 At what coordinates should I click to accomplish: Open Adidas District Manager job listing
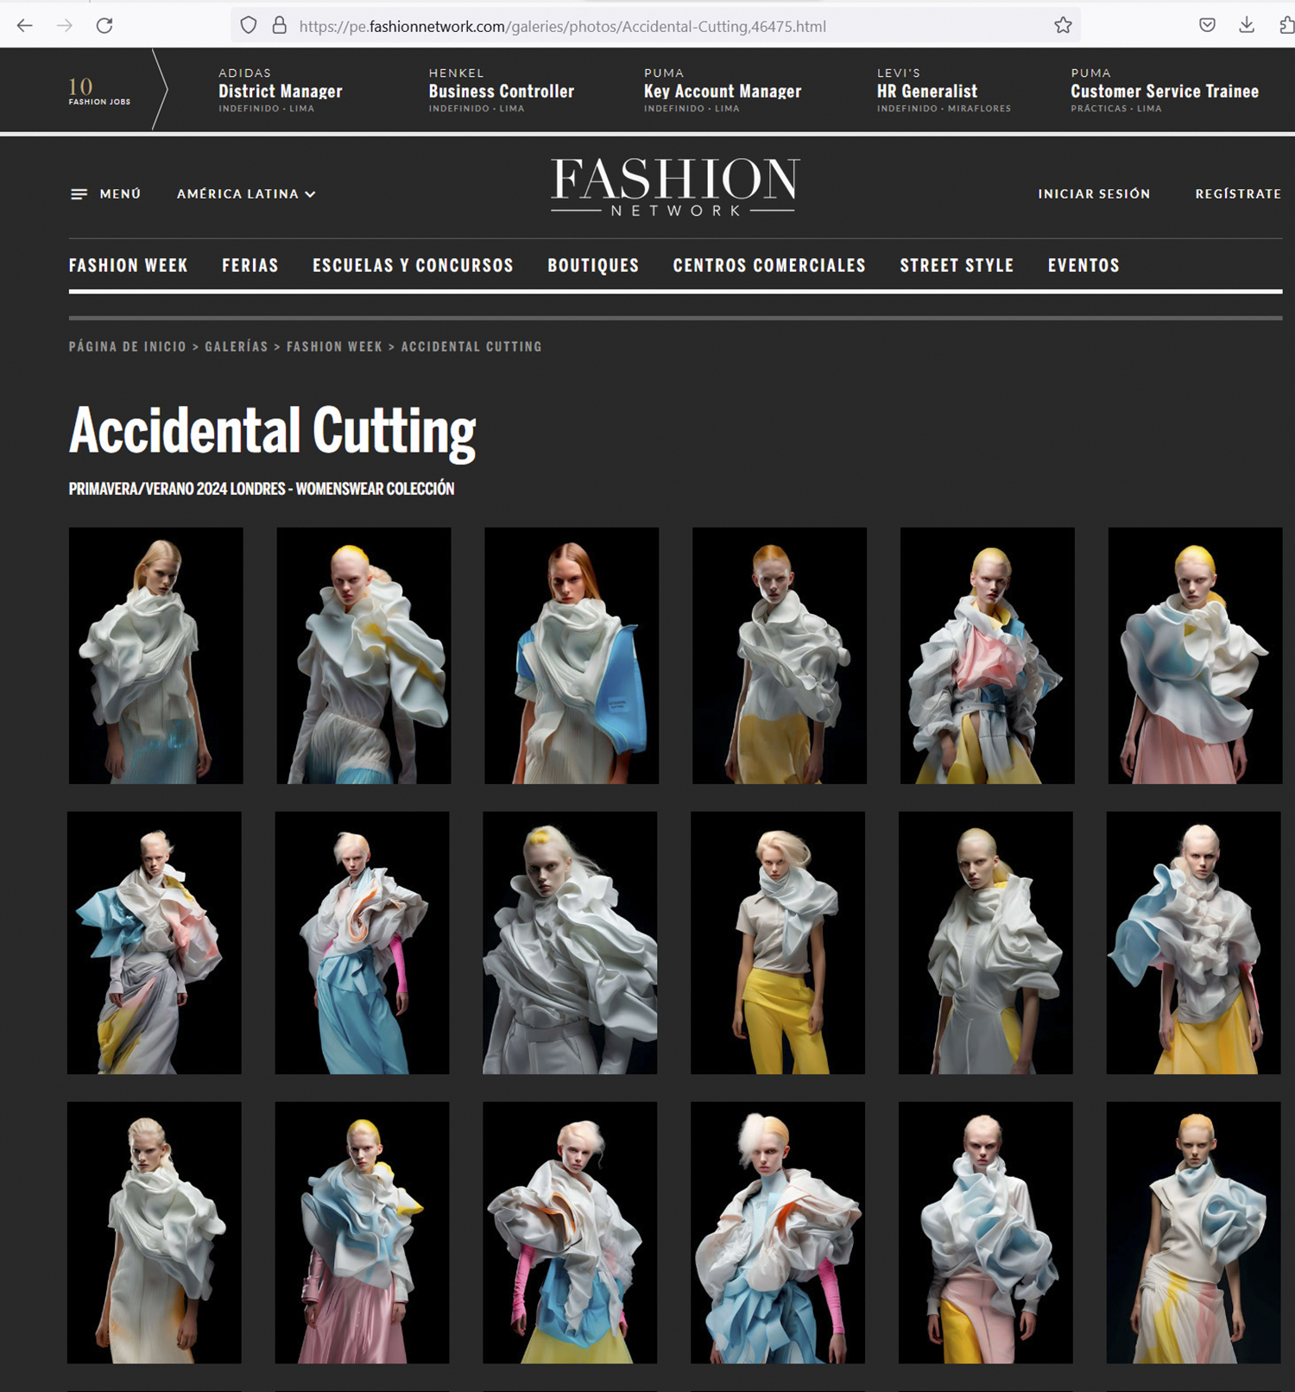[281, 91]
